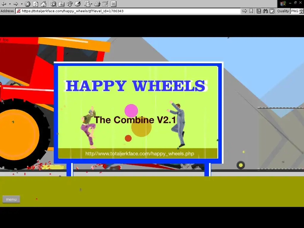Click the Windows logo throbber icon
This screenshot has height=228, width=304.
283,4
